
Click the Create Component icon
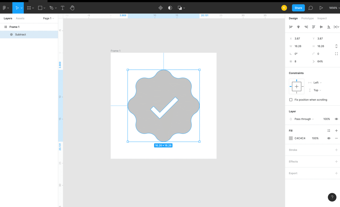(160, 8)
